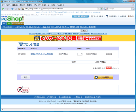Click the >>バックアップ category link
136x112 pixels.
(x=56, y=27)
